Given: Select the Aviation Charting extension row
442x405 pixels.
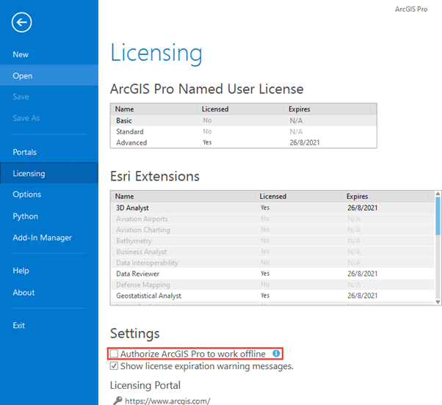Looking at the screenshot, I should [x=272, y=230].
